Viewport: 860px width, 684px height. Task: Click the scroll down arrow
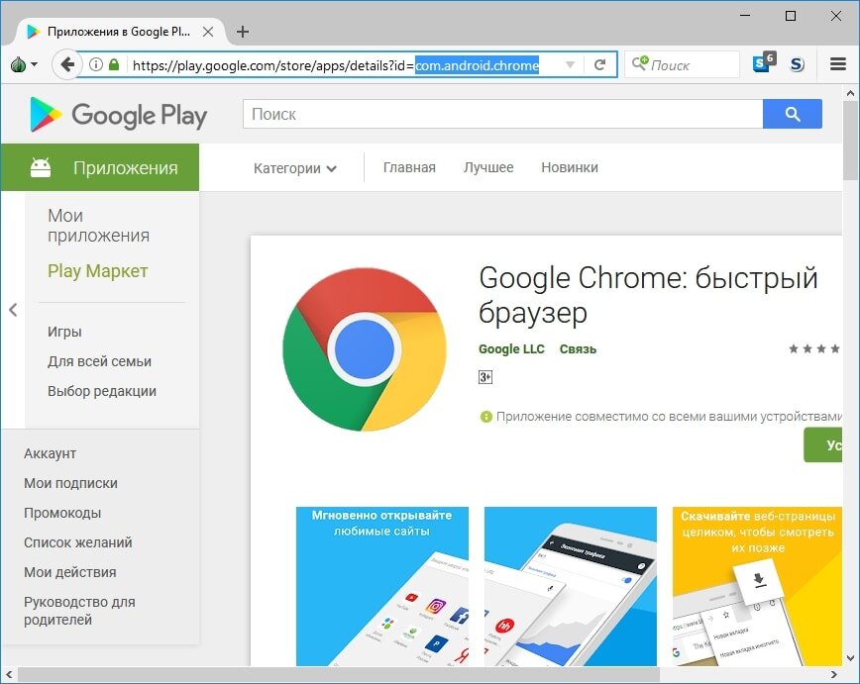850,657
